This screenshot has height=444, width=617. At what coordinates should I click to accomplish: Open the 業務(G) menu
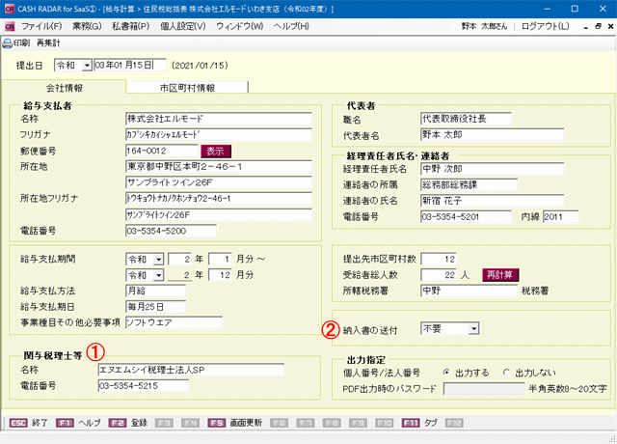(87, 26)
